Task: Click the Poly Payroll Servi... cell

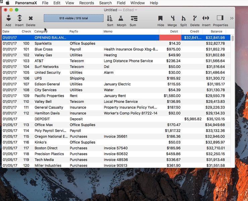Action: (x=51, y=131)
